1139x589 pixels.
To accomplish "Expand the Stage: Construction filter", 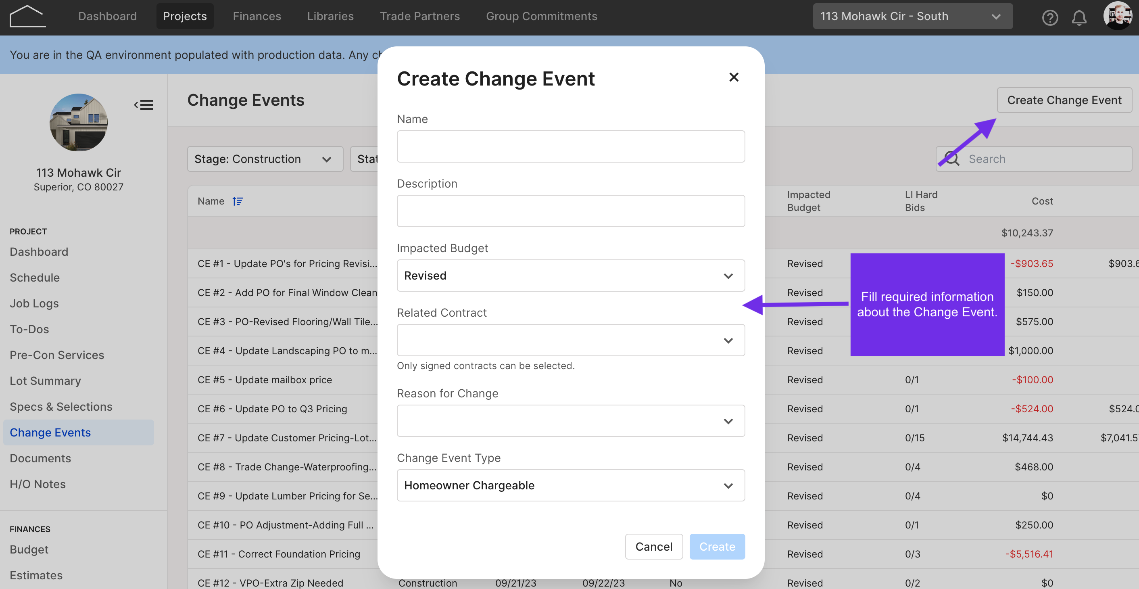I will [x=265, y=159].
